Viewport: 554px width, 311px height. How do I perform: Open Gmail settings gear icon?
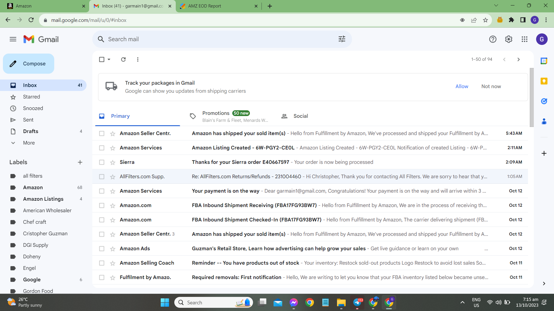pos(509,39)
